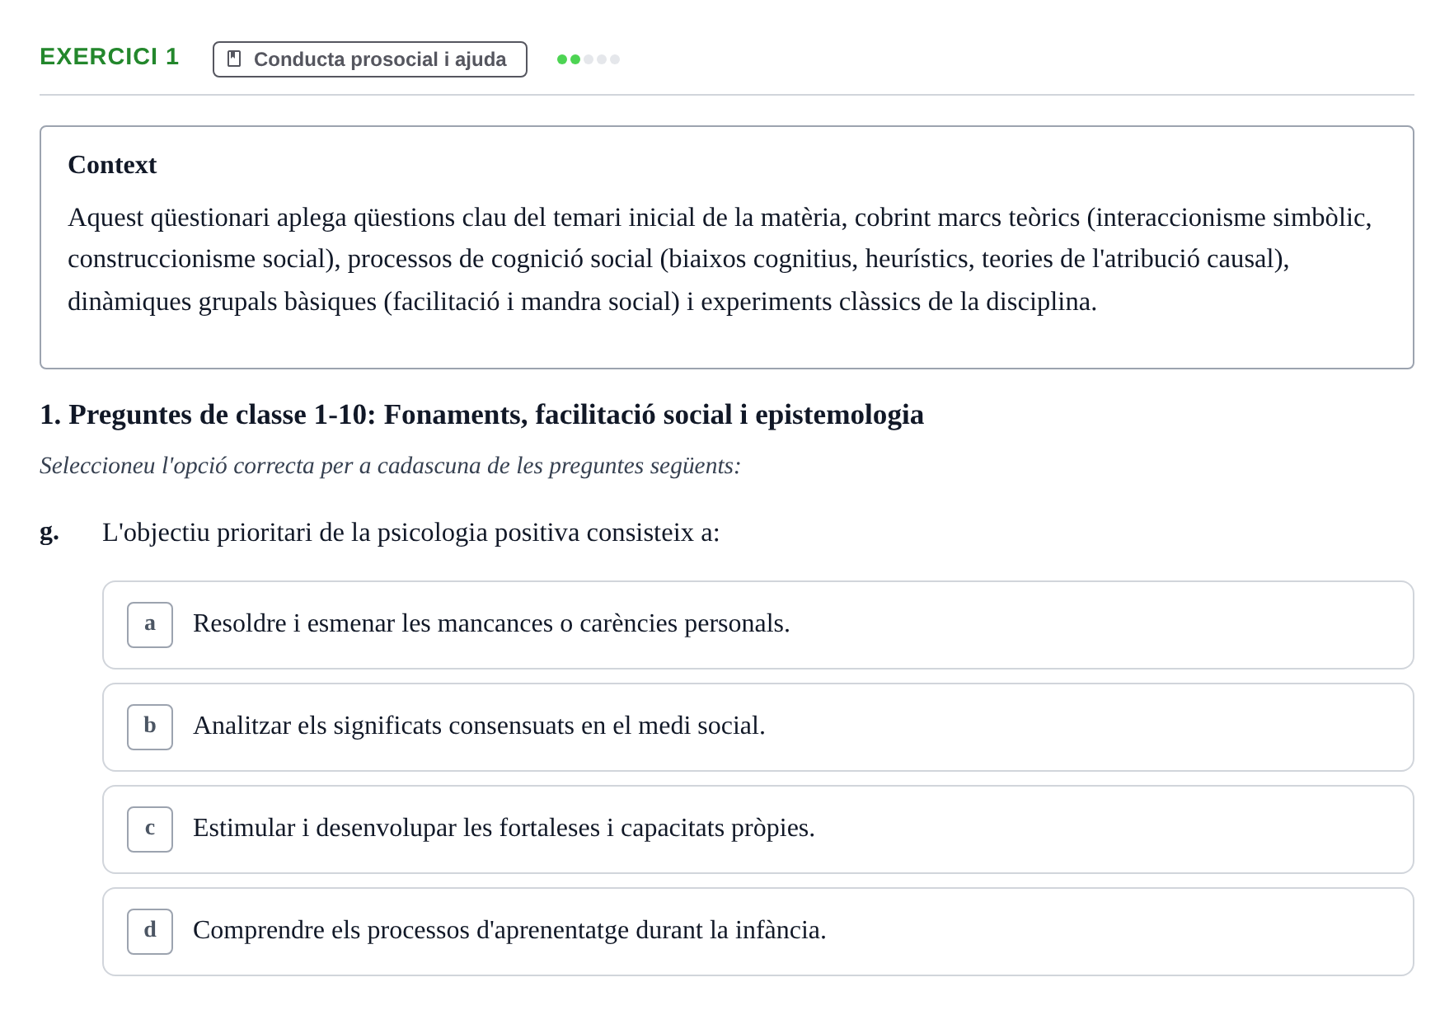Image resolution: width=1454 pixels, height=1029 pixels.
Task: Click the 'Context' box title
Action: click(x=112, y=165)
